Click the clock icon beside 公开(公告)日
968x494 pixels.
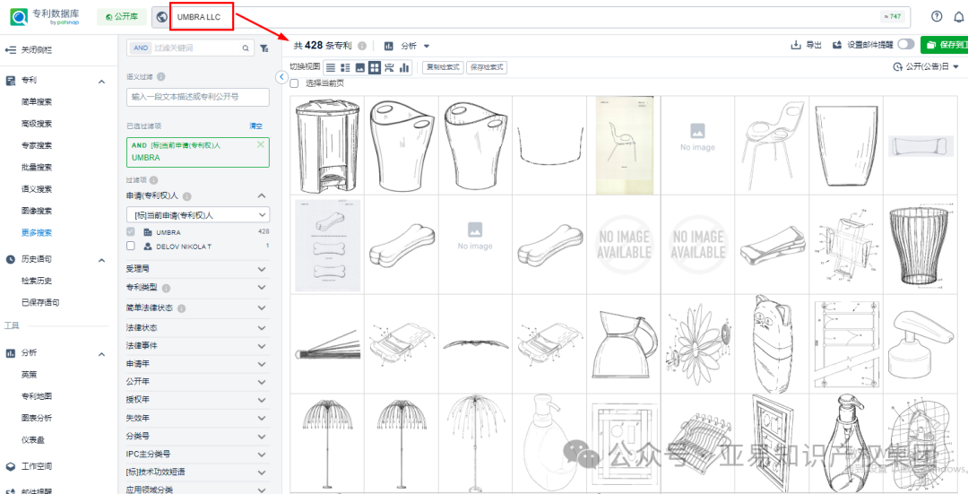[897, 66]
